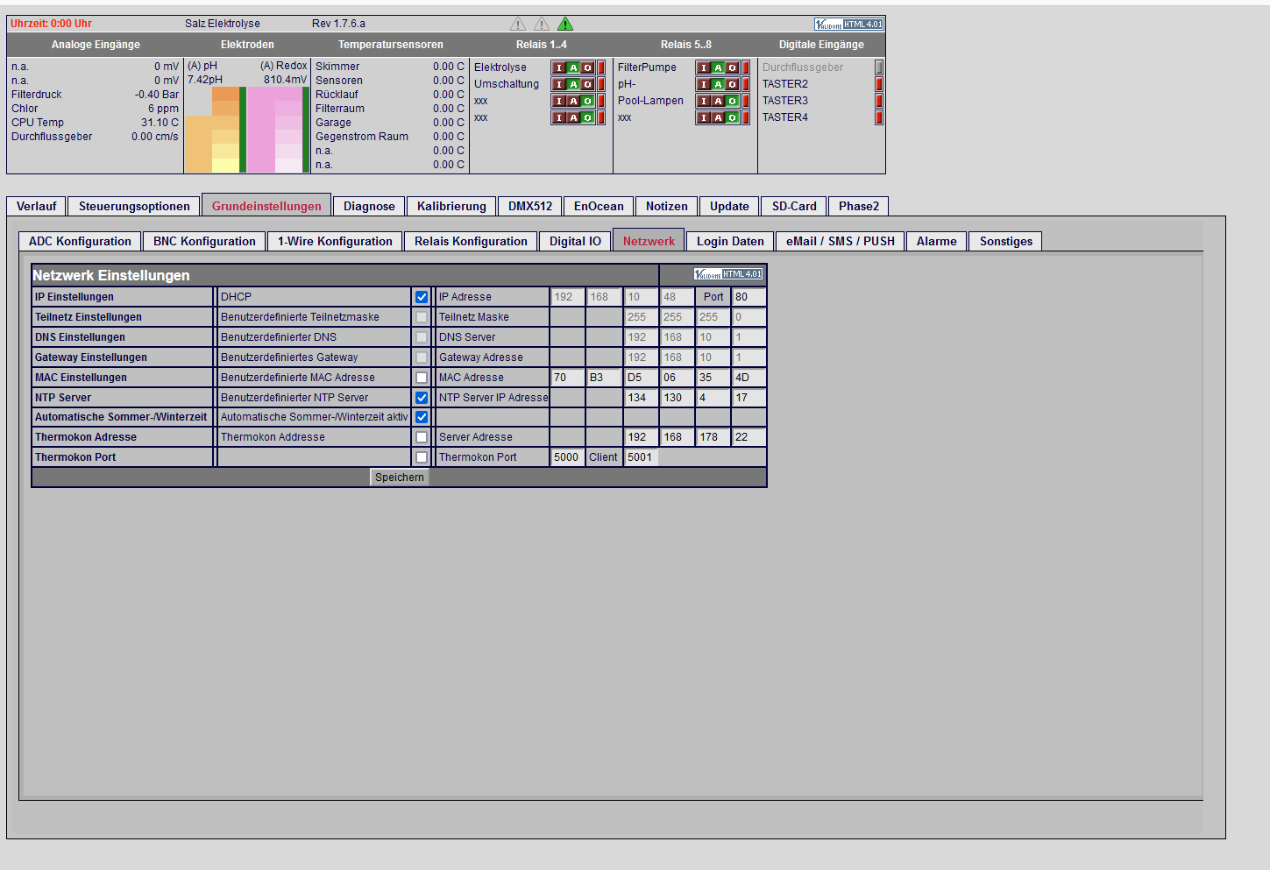
Task: Click the TASTER3 red status indicator
Action: 879,101
